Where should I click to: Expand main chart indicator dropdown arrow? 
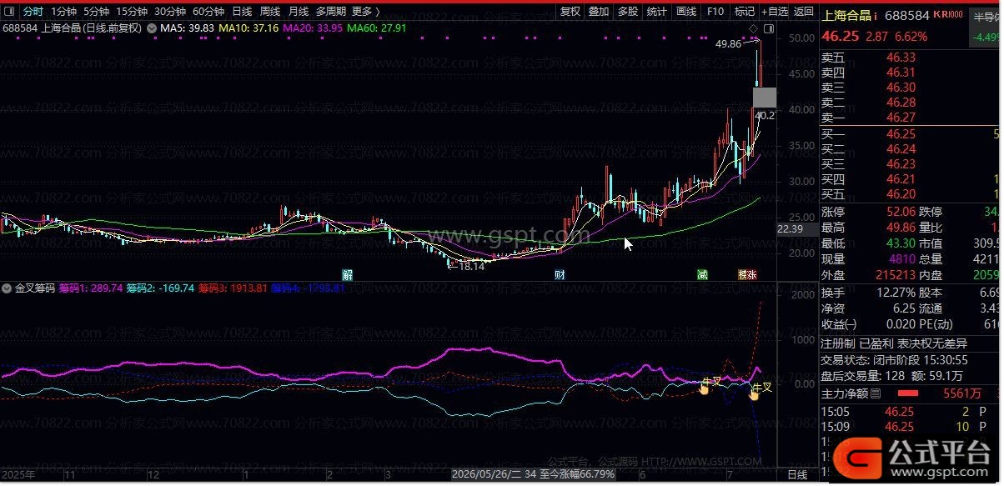pyautogui.click(x=151, y=28)
